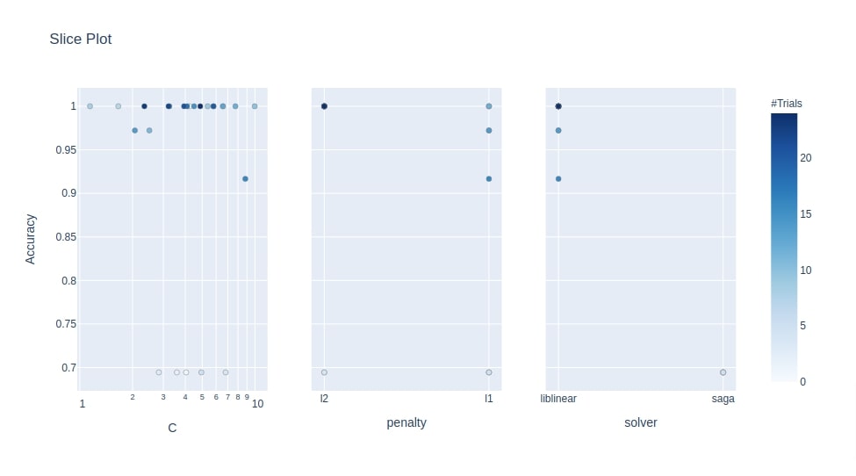
Task: Click the 'saga' tick label
Action: coord(723,399)
